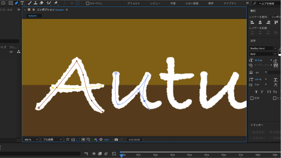The image size is (281, 158).
Task: Close the Autumn composition panel
Action: click(x=25, y=10)
